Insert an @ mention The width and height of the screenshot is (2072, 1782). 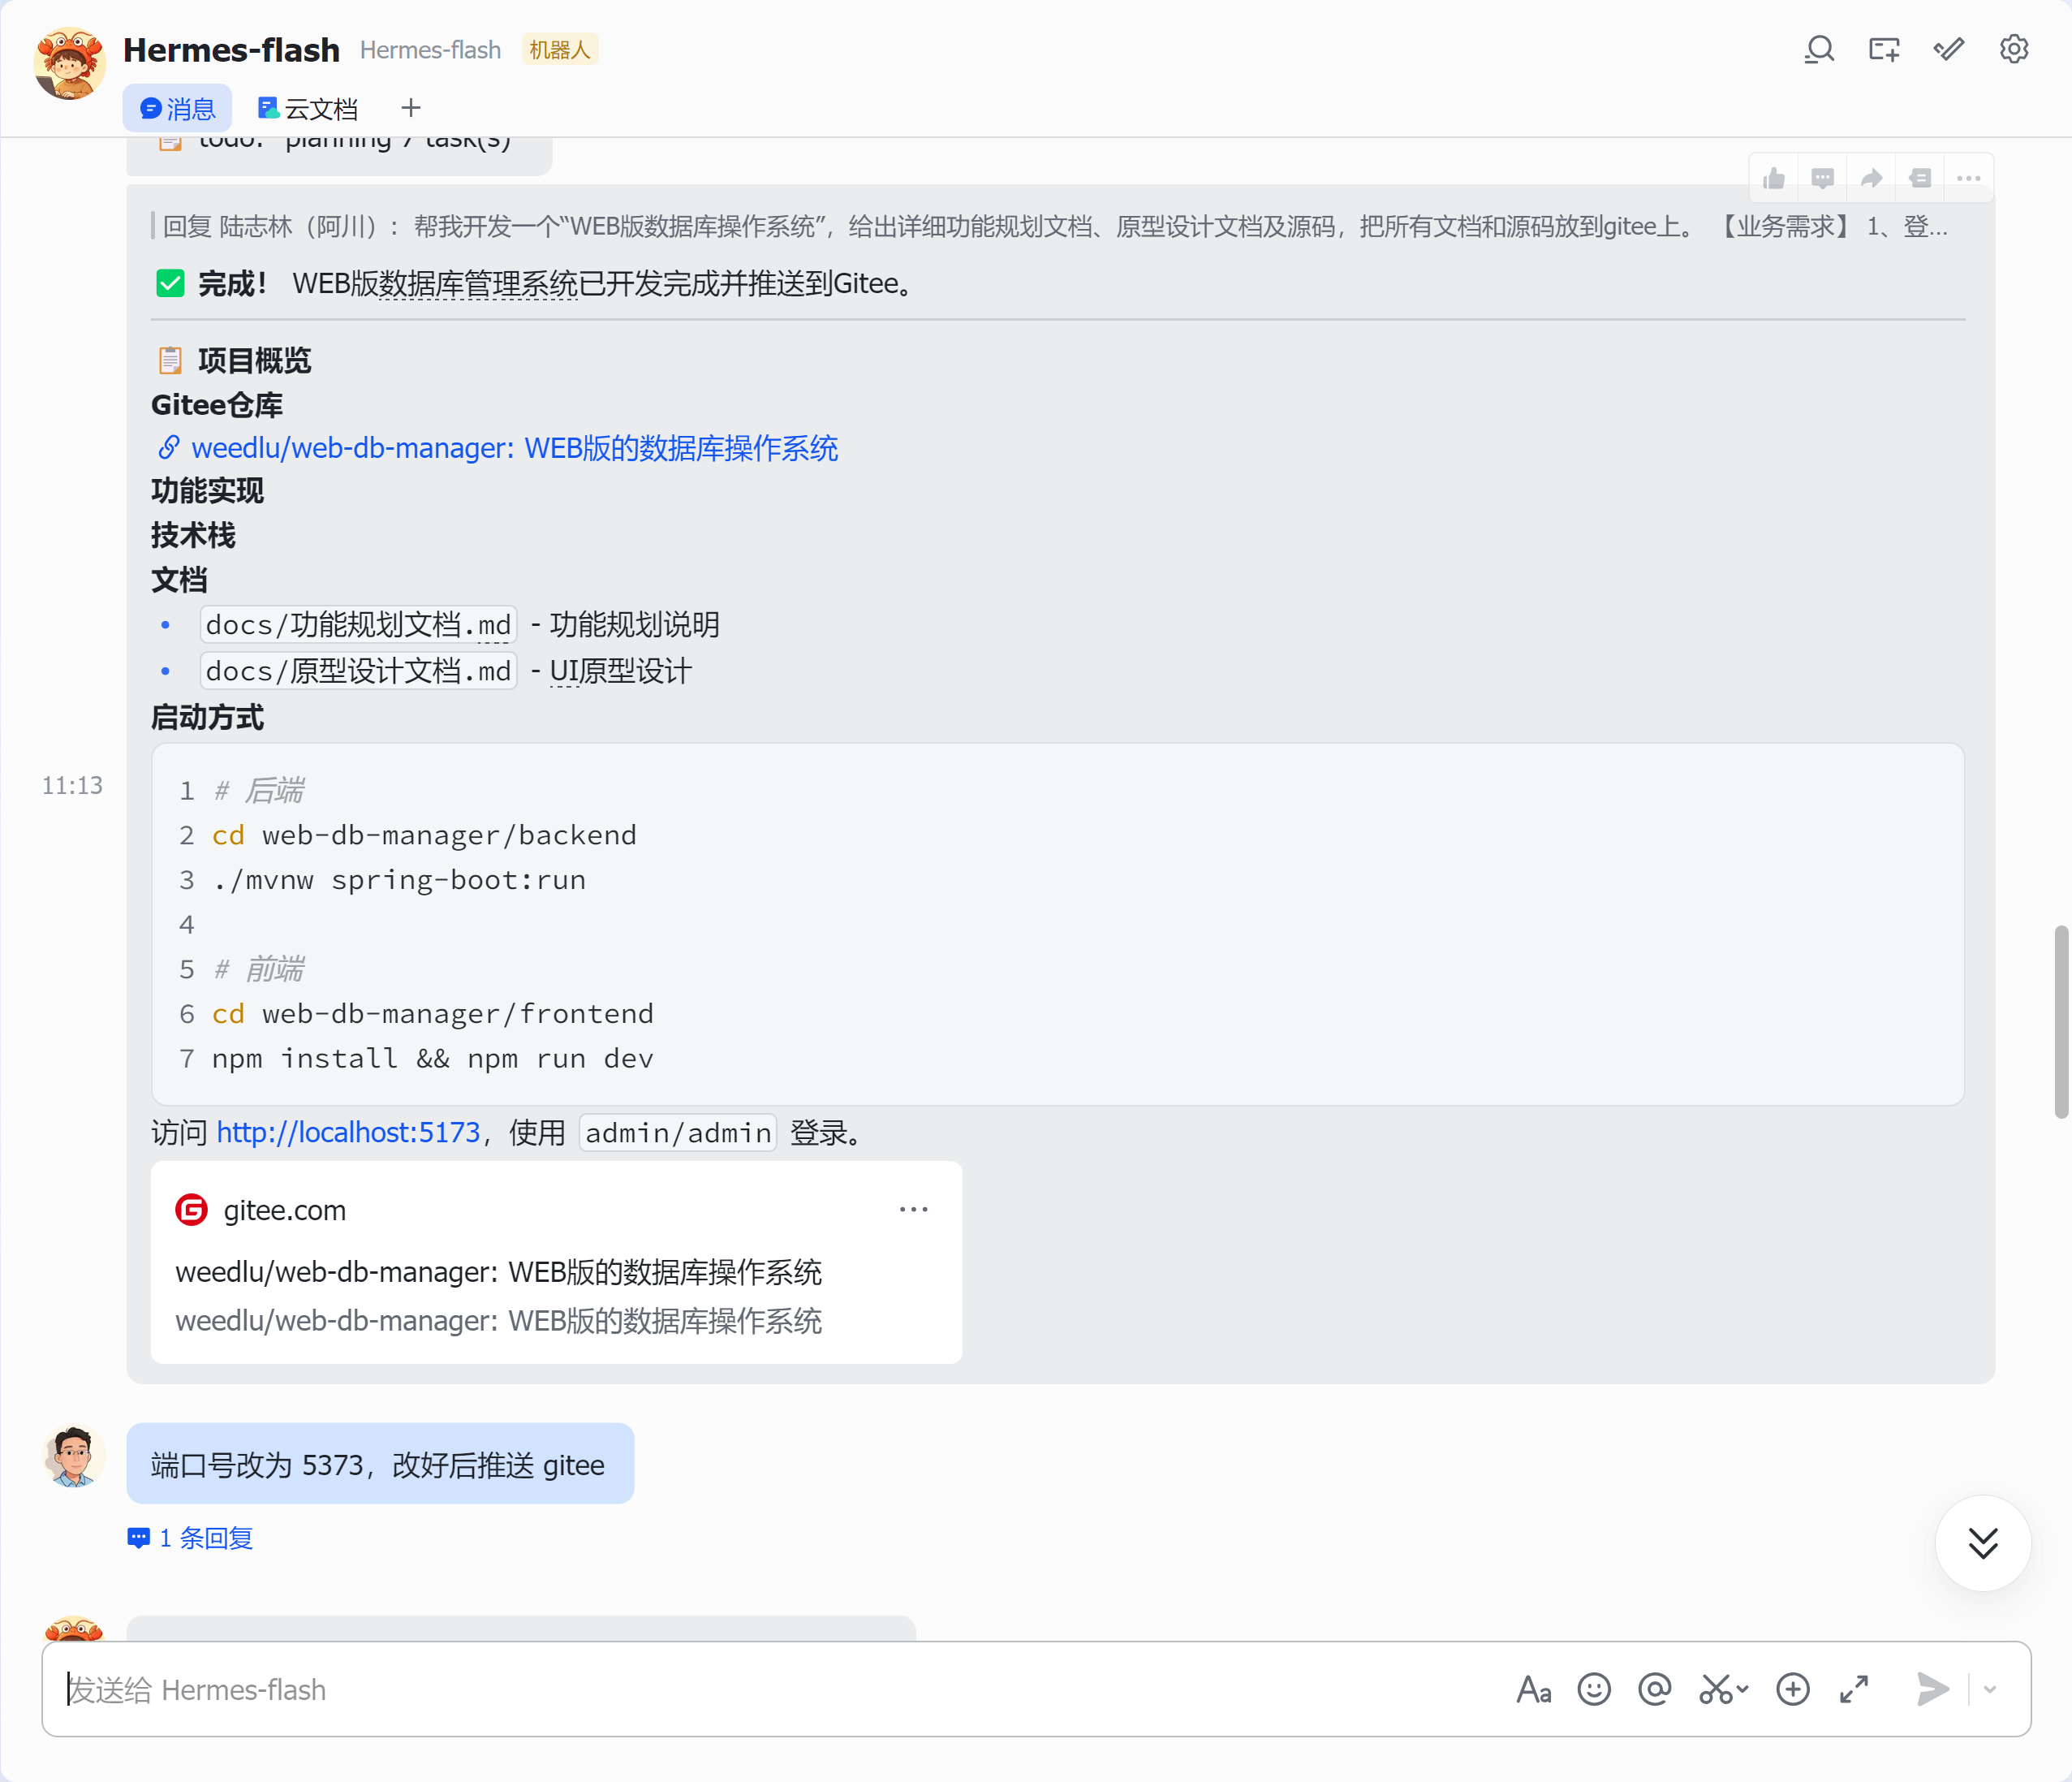(x=1655, y=1690)
